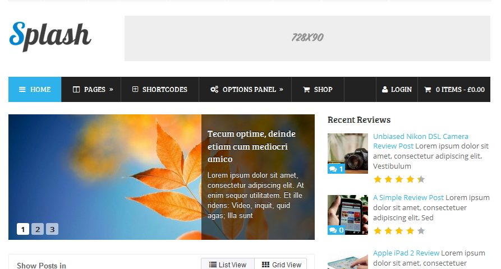Click the list icon in List View

click(213, 265)
